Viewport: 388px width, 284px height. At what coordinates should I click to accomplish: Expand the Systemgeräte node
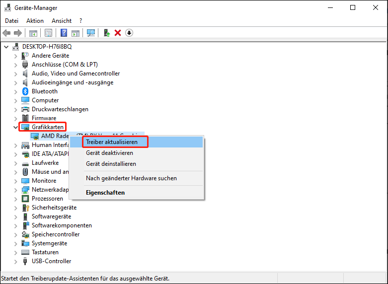[15, 244]
